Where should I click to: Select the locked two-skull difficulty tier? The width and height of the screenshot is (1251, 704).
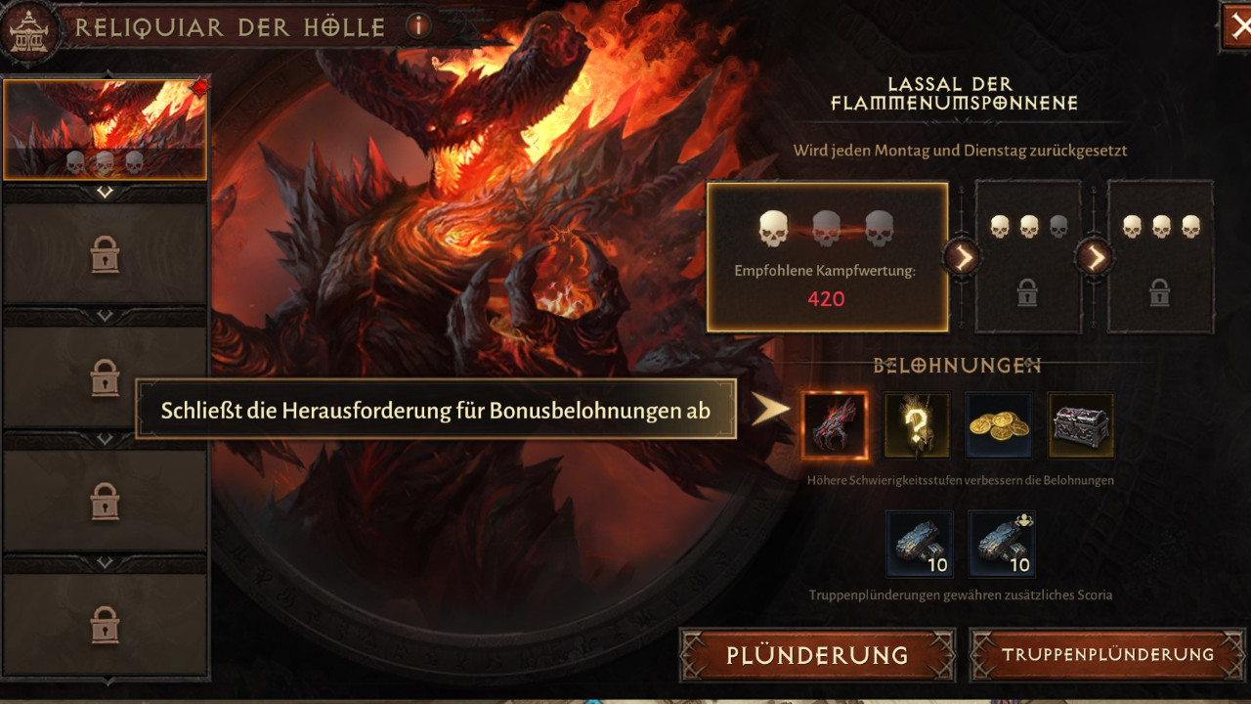pyautogui.click(x=1028, y=257)
